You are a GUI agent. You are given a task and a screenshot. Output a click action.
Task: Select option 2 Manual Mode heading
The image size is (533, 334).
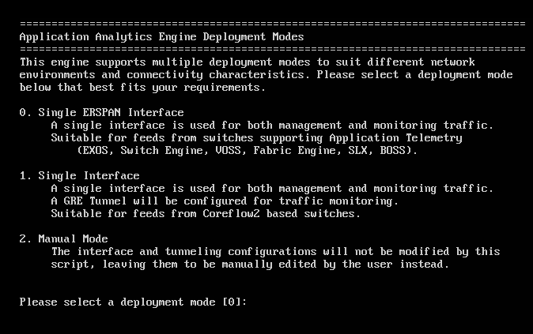[x=63, y=238]
